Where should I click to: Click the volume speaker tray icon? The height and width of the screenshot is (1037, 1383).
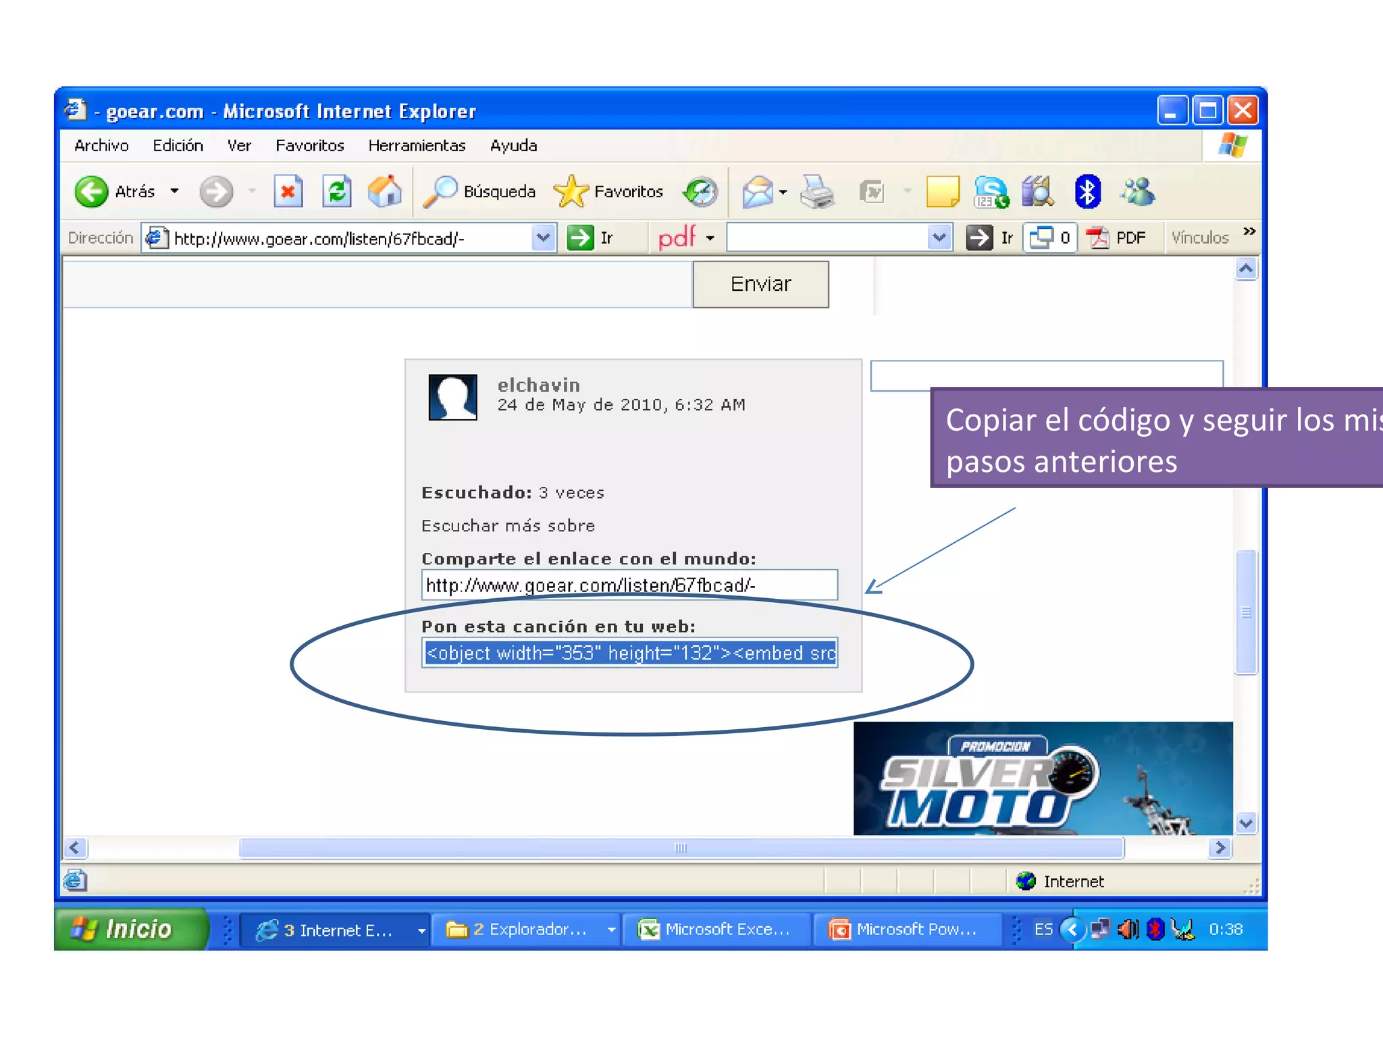1128,929
